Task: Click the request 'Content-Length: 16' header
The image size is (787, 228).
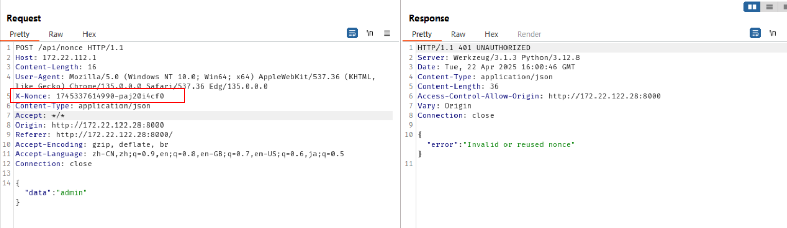Action: [x=56, y=67]
